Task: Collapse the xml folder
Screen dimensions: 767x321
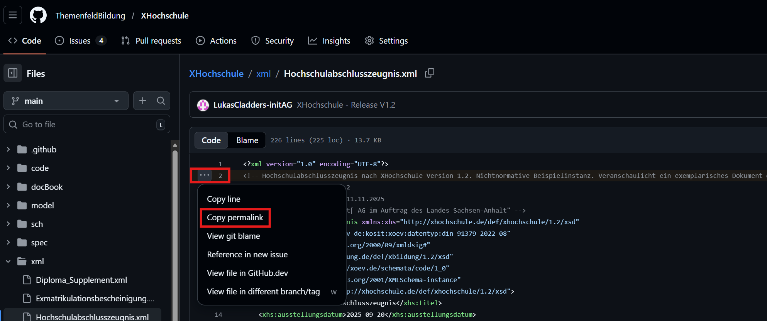Action: point(8,261)
